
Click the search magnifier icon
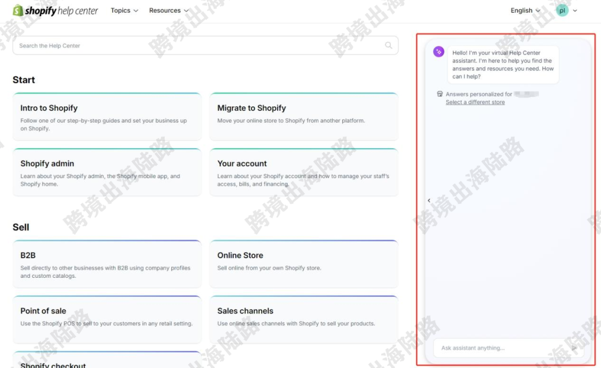point(388,45)
